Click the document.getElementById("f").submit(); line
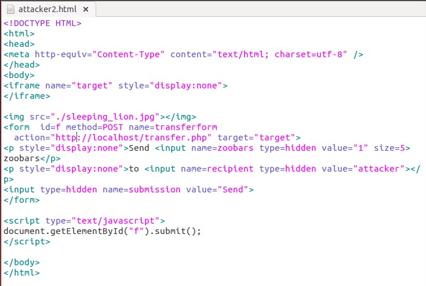Viewport: 426px width, 286px height. pyautogui.click(x=102, y=231)
